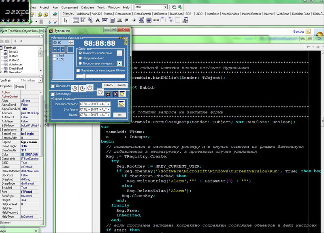The height and width of the screenshot is (233, 324).
Task: Select 'Запустить файл' radio button
Action: 80,58
